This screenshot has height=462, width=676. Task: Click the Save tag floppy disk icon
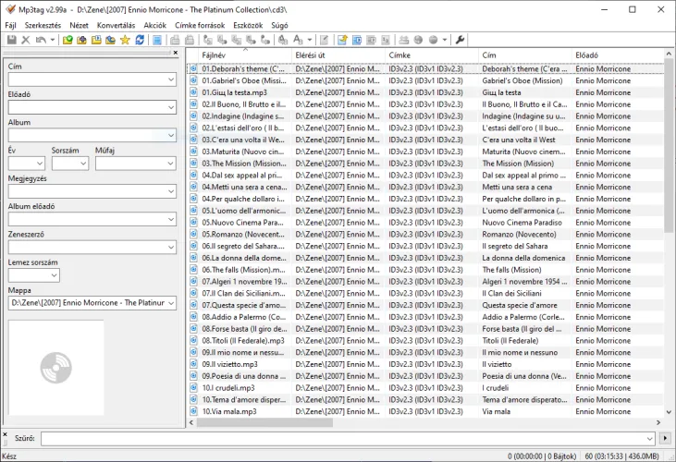coord(10,40)
